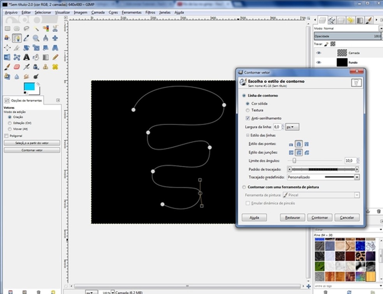Click the Contornar button in dialog
The image size is (383, 294).
[x=320, y=217]
